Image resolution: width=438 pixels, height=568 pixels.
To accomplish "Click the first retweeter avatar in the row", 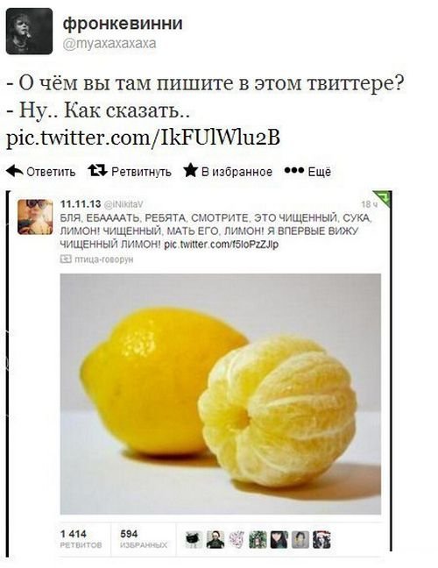I will 194,539.
